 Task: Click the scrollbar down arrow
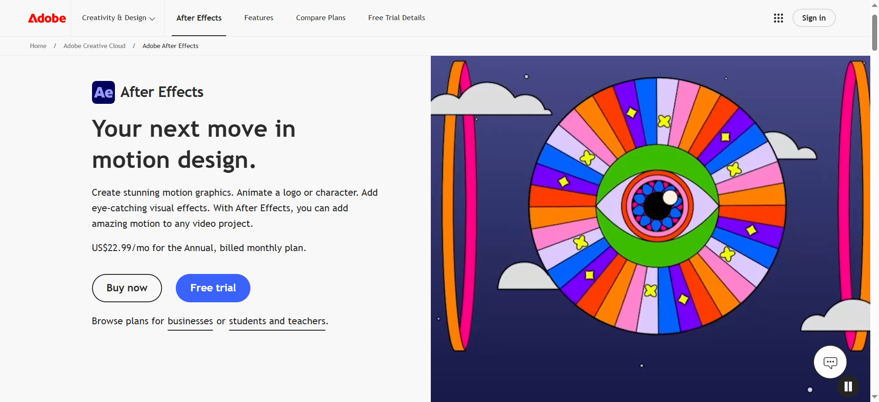coord(874,397)
